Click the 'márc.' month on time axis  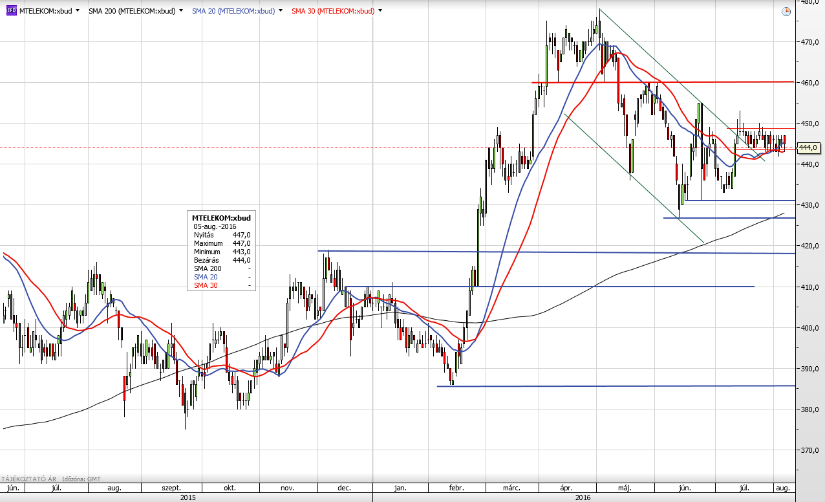click(x=512, y=488)
